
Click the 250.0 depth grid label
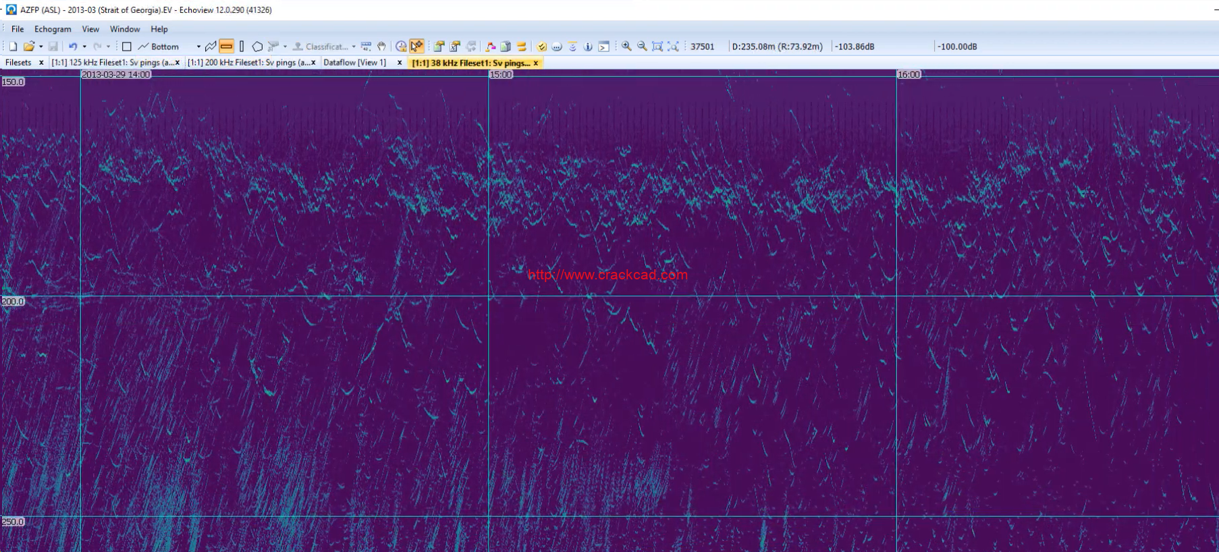(13, 522)
